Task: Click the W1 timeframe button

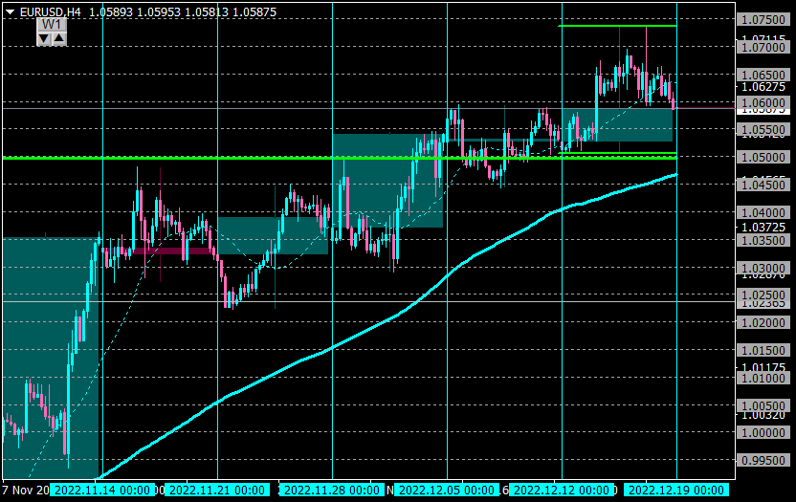Action: pyautogui.click(x=52, y=24)
